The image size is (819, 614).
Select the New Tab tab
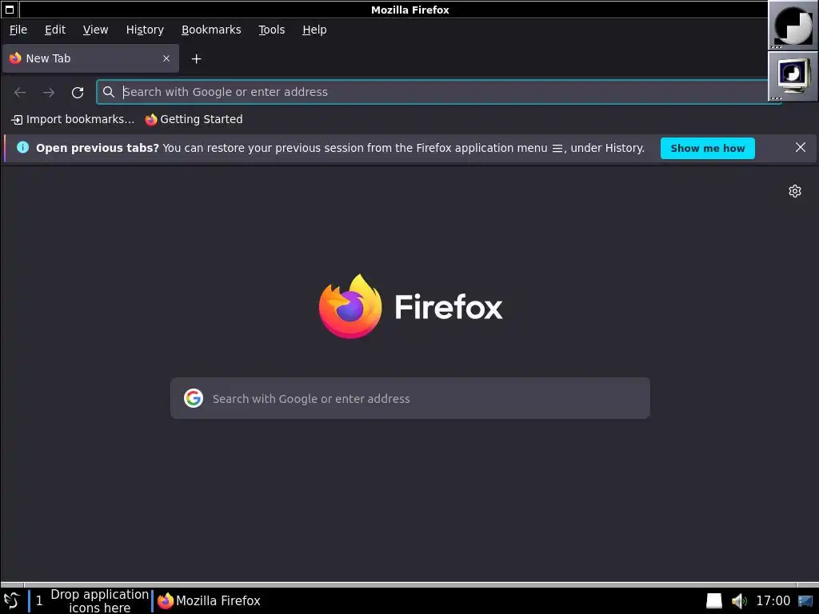pyautogui.click(x=90, y=58)
